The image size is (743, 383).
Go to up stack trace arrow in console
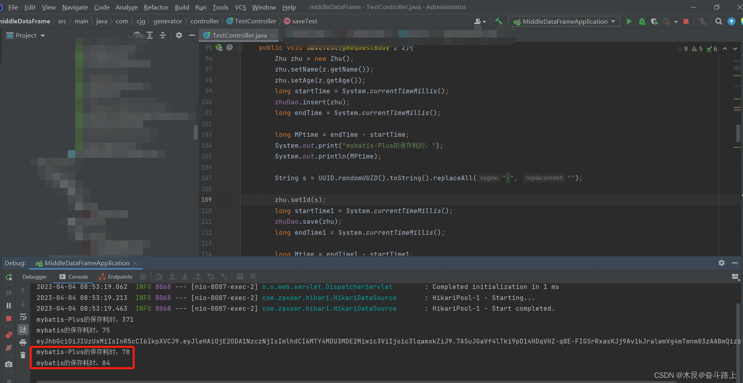tap(23, 291)
